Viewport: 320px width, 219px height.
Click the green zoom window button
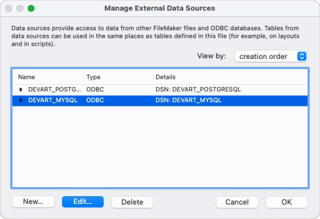(31, 8)
